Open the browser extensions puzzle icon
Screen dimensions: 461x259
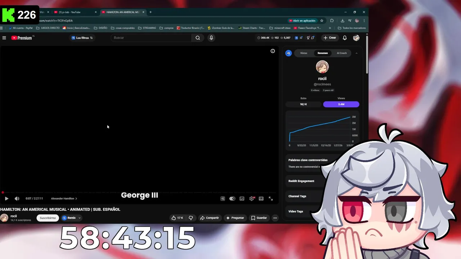point(332,21)
